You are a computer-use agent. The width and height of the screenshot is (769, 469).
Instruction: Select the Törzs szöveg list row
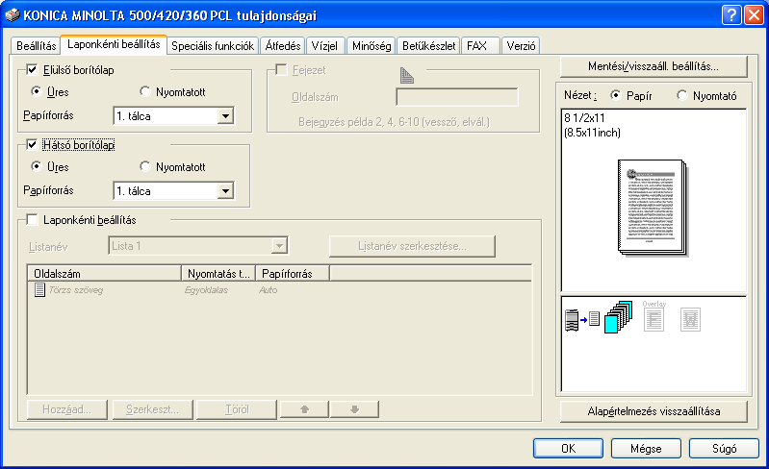point(279,290)
